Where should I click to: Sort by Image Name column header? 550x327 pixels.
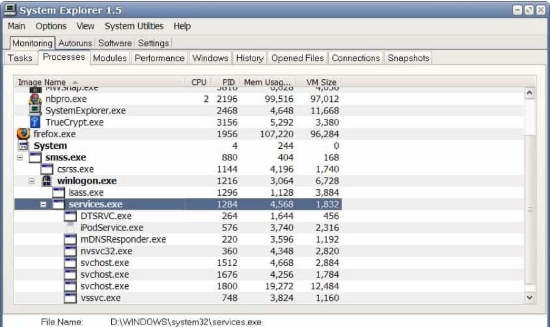tap(99, 82)
